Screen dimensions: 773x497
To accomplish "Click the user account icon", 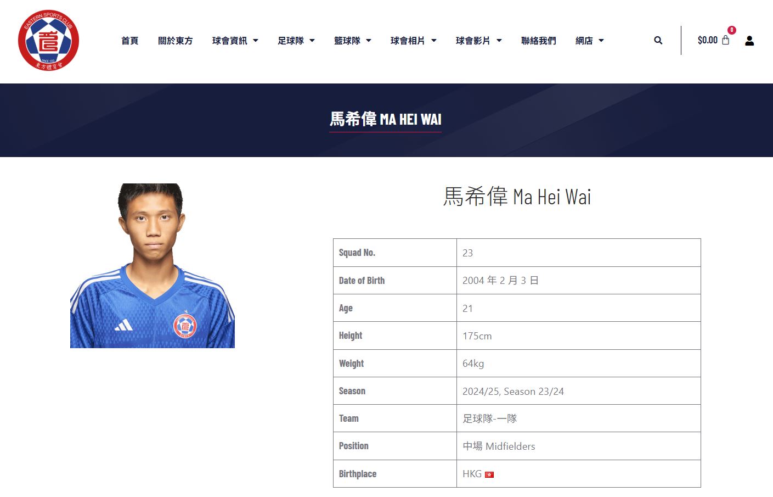I will pos(749,41).
